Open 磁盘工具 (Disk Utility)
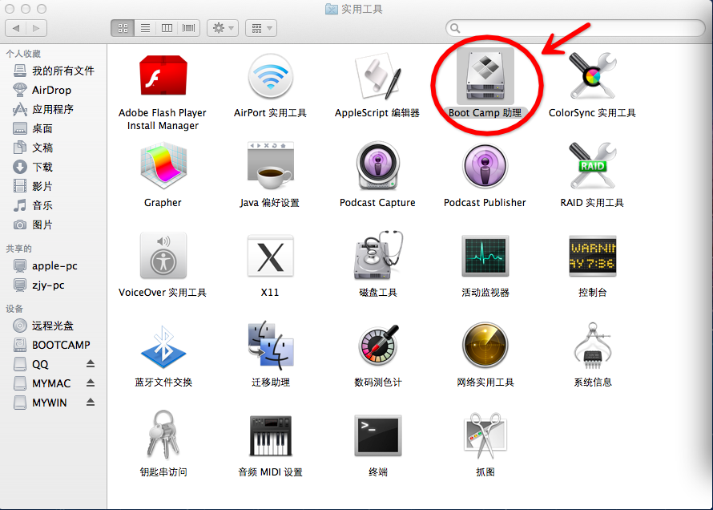 tap(378, 255)
